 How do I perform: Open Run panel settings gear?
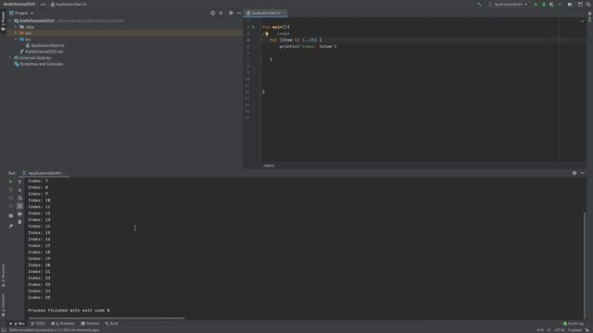click(x=574, y=173)
